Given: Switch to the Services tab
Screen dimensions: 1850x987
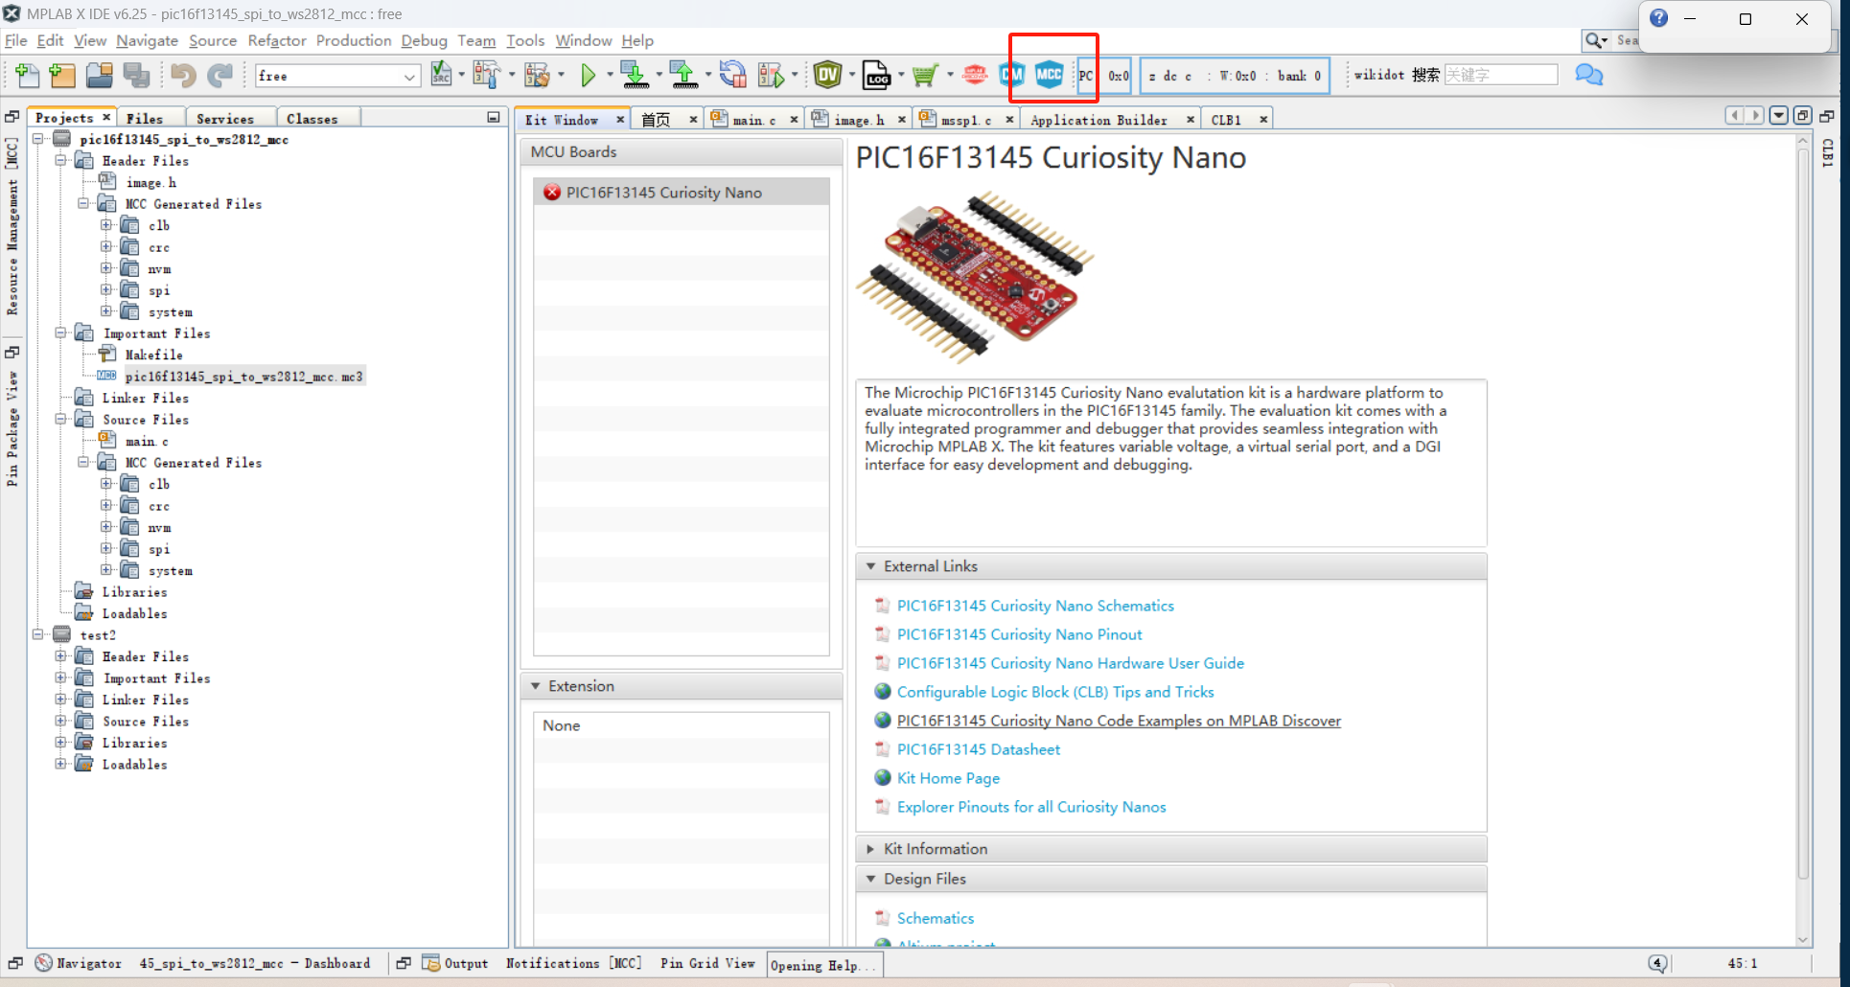Looking at the screenshot, I should coord(225,118).
